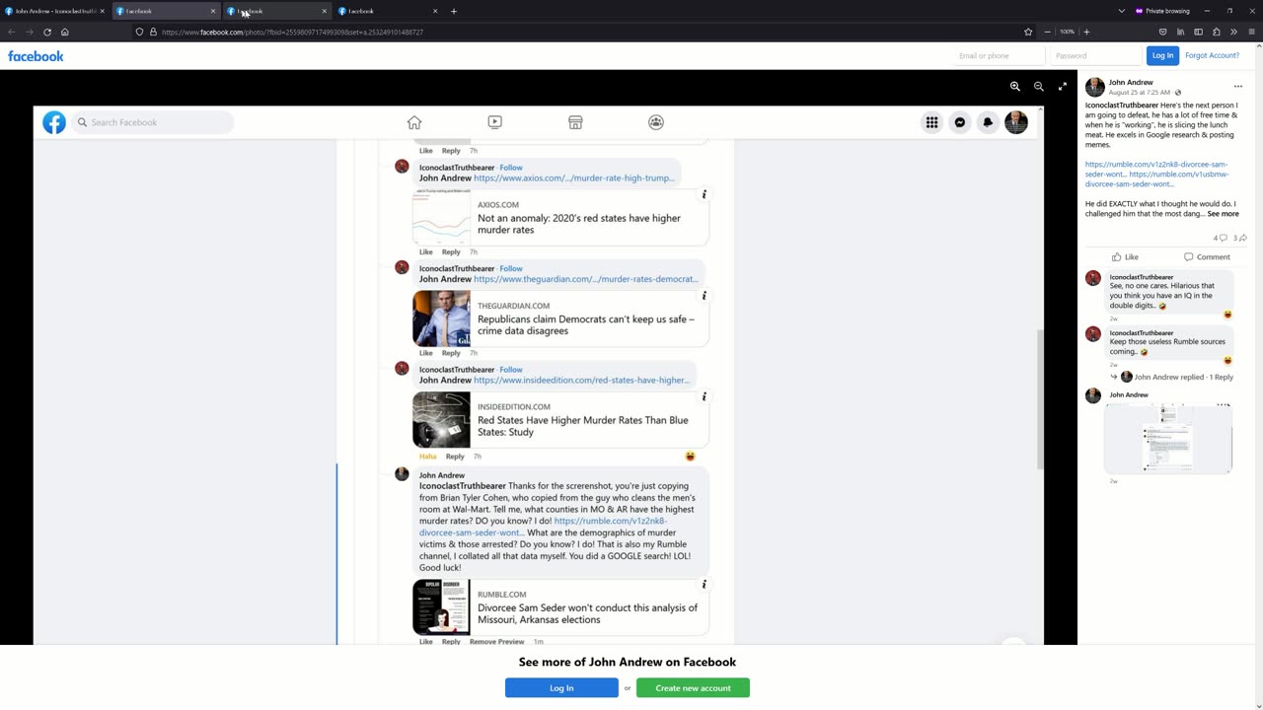Close the John Andrew Iconoclast tab
Screen dimensions: 1263x710
(x=102, y=11)
